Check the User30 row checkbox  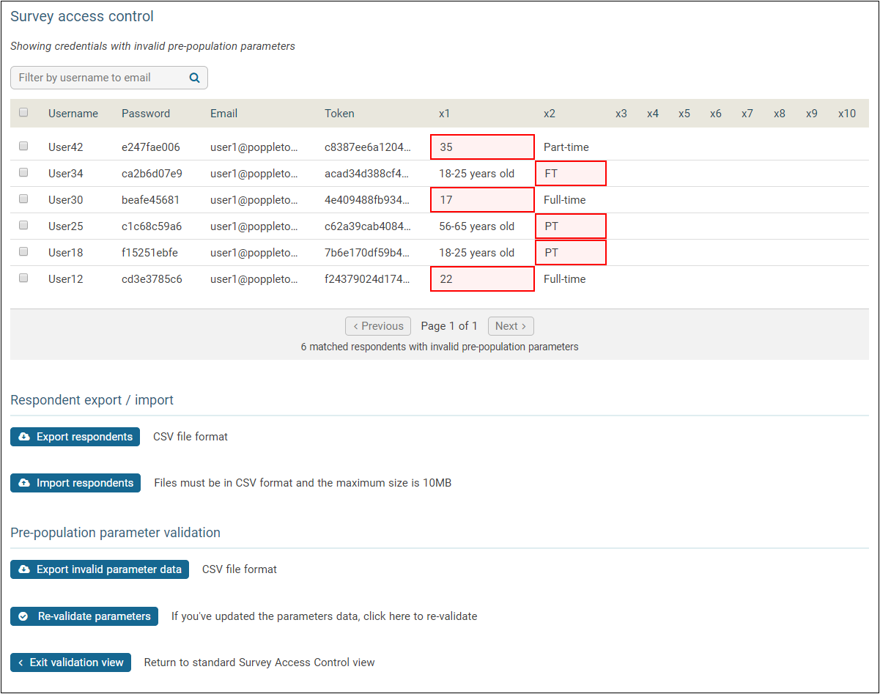click(x=23, y=199)
